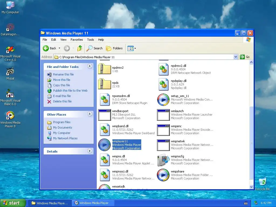Select the setup_wm_11 installer icon
276x207 pixels.
[163, 100]
